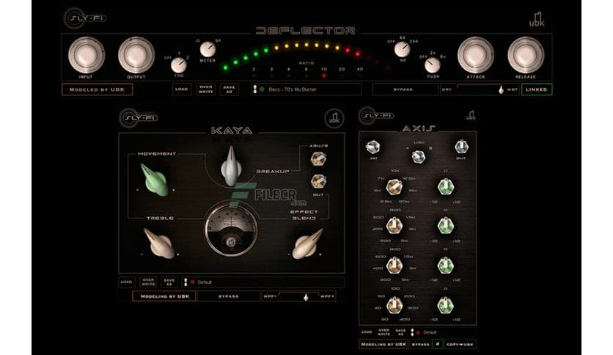Click the Axis 800 upper-mid frequency knob
The height and width of the screenshot is (355, 613).
[x=394, y=226]
